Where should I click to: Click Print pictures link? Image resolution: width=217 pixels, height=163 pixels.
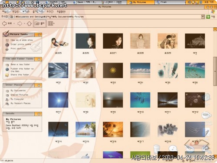(18, 49)
